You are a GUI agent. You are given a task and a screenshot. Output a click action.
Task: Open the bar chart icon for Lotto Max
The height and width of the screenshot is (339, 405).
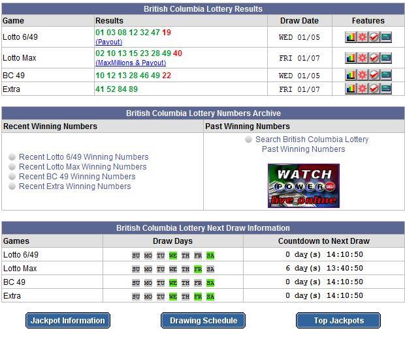(x=351, y=58)
